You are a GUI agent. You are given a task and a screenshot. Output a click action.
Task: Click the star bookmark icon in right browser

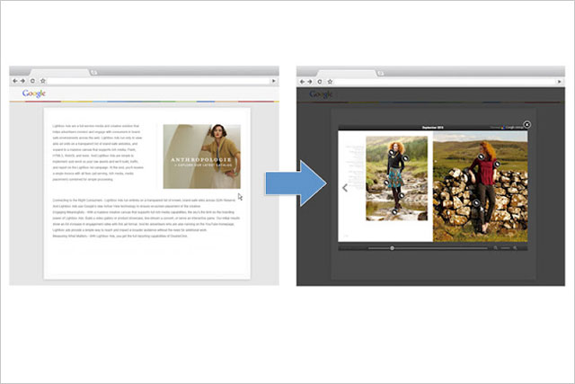(330, 82)
